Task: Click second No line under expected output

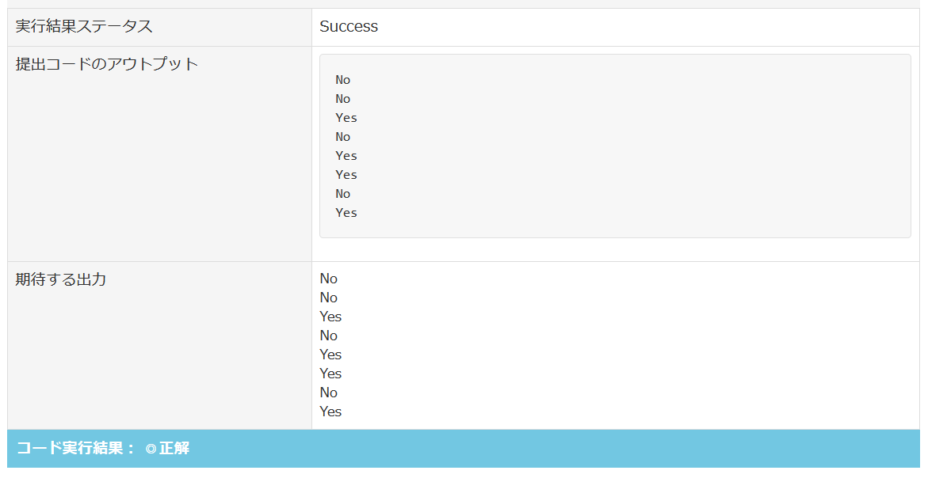Action: (x=329, y=298)
